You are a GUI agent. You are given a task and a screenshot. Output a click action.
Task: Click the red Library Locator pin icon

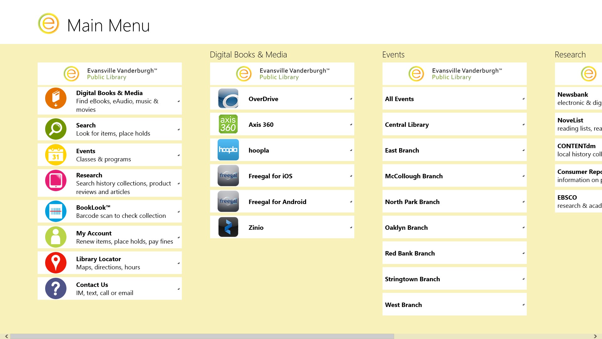click(x=56, y=263)
